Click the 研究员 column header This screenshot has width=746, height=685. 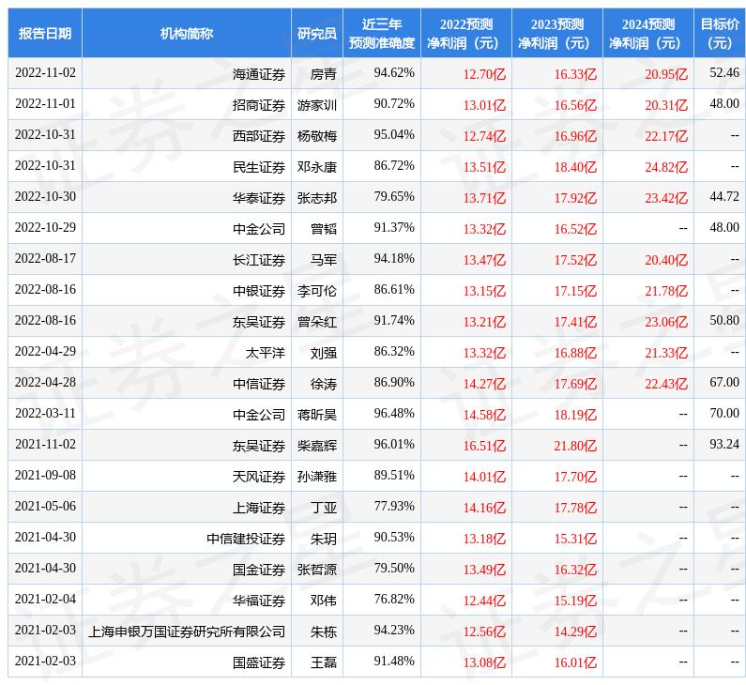point(317,33)
